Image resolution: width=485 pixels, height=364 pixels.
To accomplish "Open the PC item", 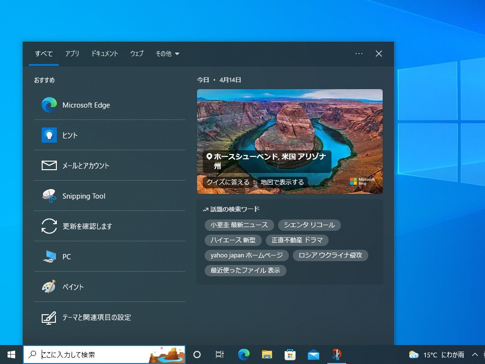I will [x=66, y=256].
